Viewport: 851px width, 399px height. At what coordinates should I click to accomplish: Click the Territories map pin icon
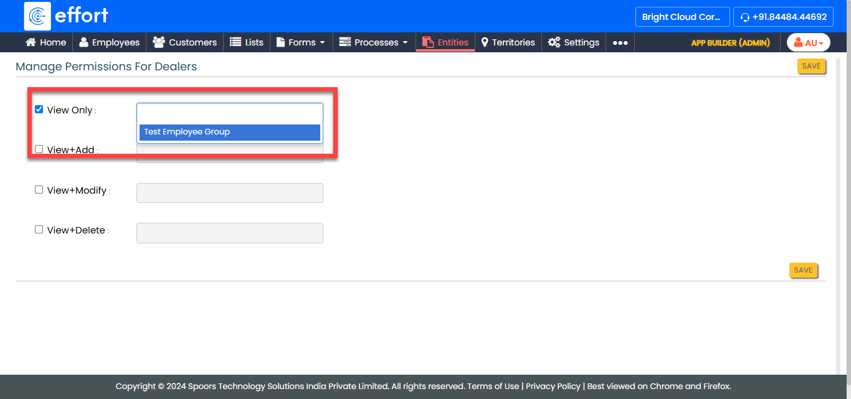[485, 42]
